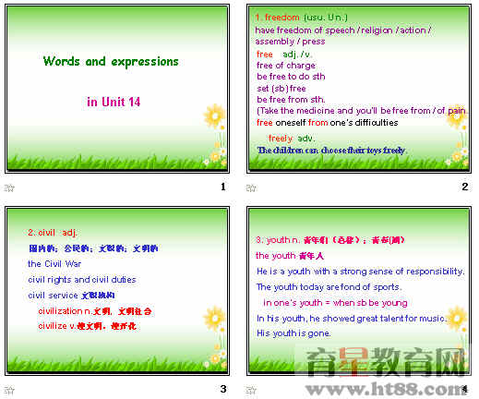Open the youth vocabulary slide 4

[x=359, y=291]
